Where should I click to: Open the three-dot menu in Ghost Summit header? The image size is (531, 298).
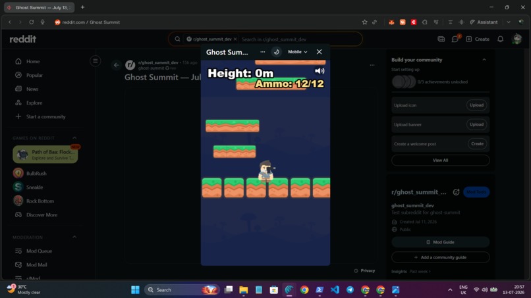click(262, 52)
